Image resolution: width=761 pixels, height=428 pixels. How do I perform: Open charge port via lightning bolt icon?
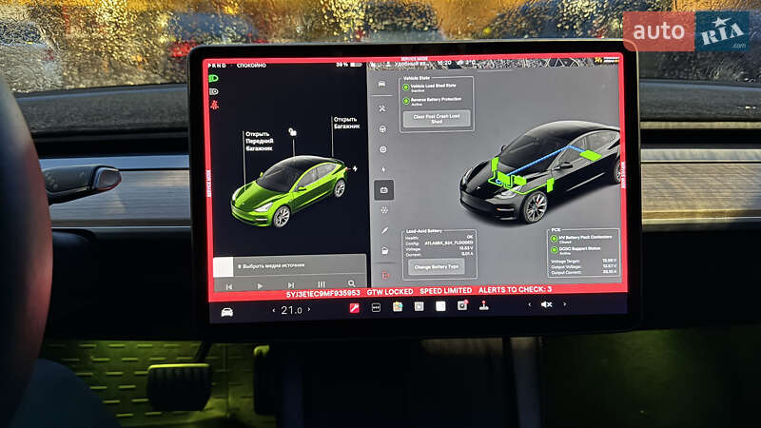pos(355,168)
